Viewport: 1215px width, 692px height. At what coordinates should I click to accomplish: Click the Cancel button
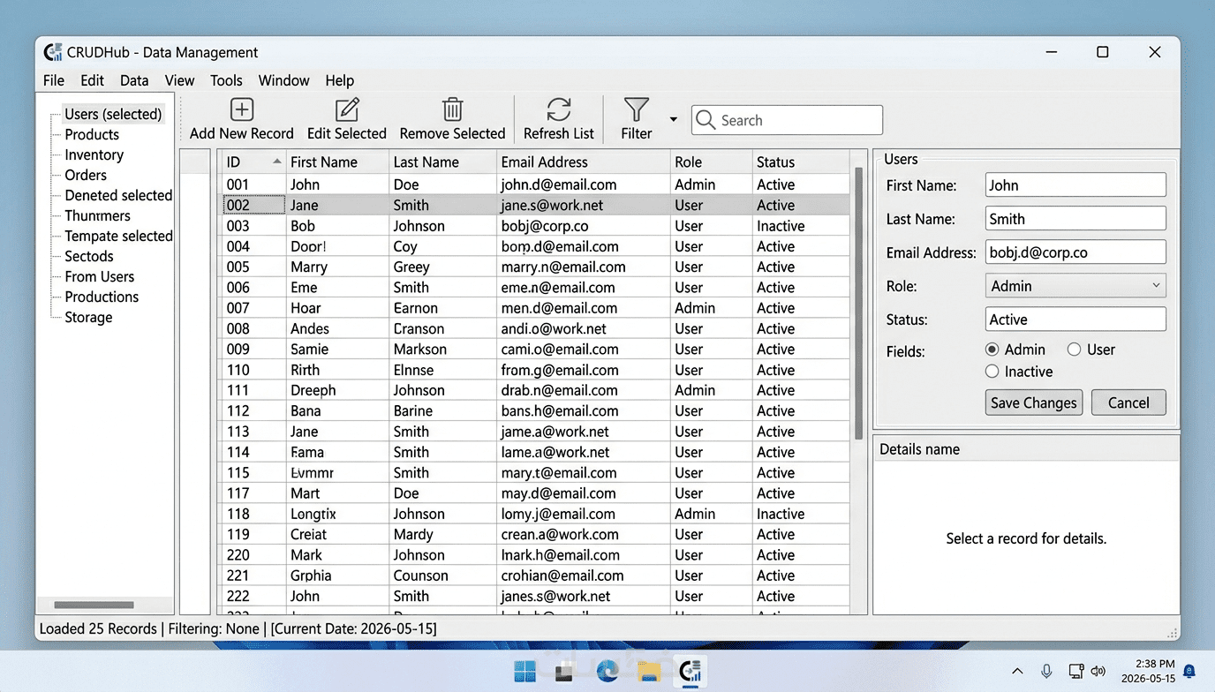click(1128, 402)
